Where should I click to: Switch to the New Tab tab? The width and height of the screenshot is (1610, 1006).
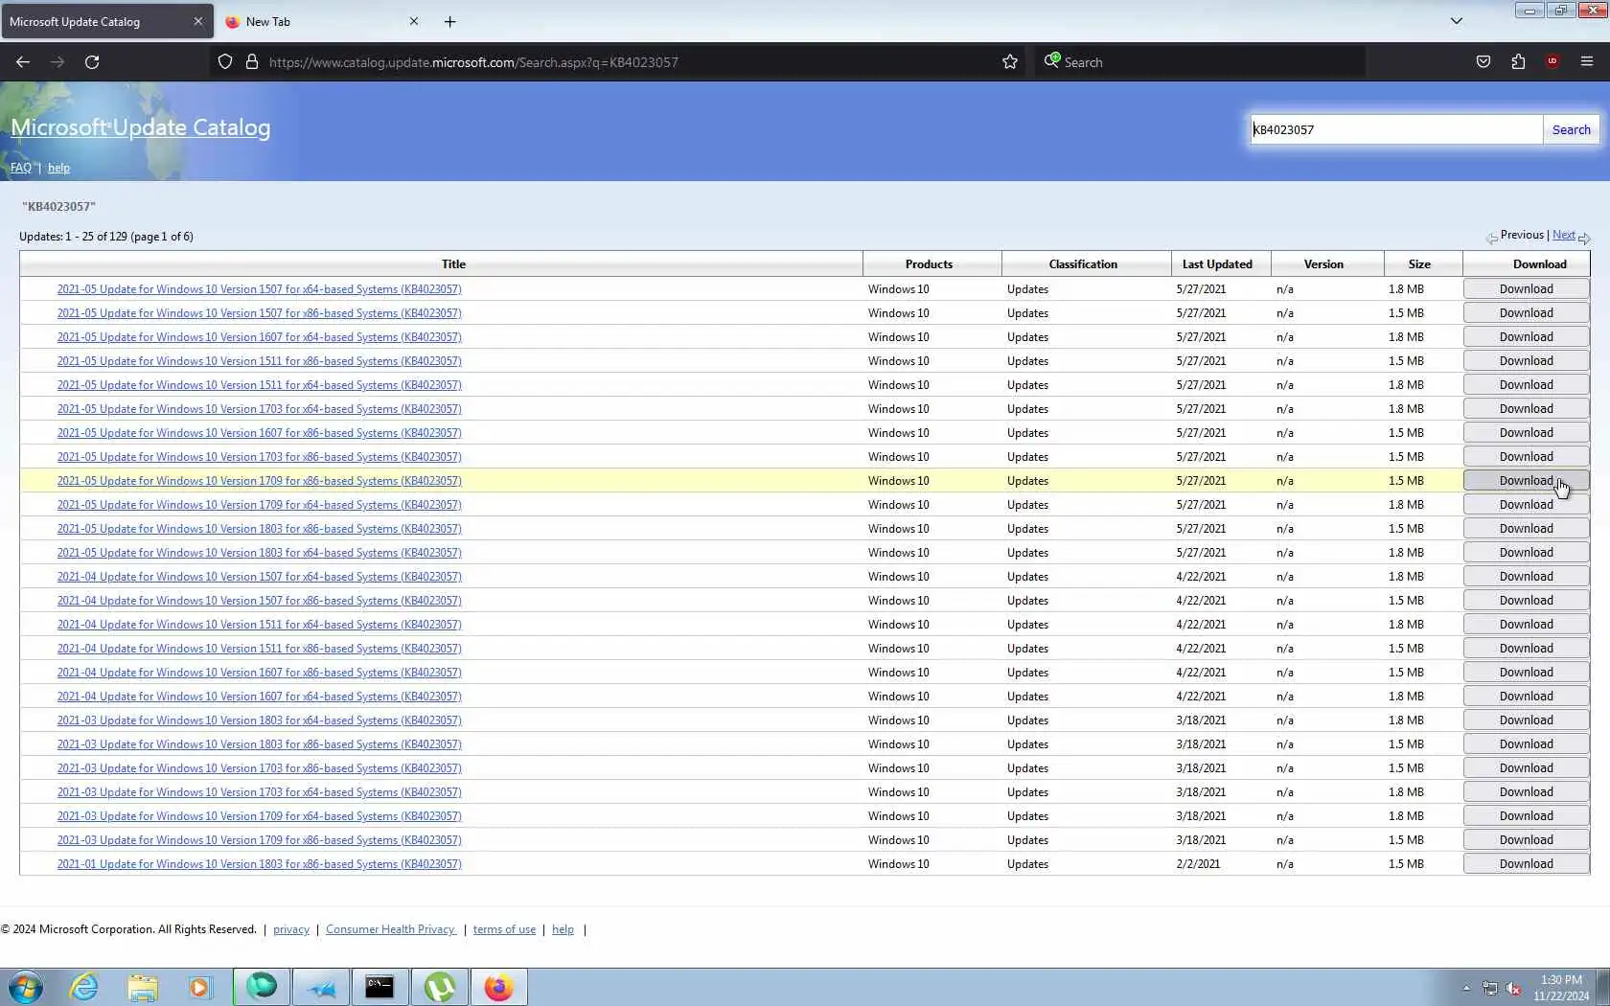(x=322, y=21)
